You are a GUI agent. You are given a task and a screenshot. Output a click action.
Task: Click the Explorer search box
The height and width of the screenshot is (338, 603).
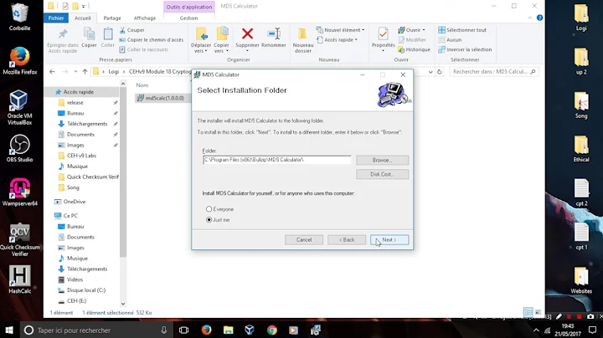point(494,72)
